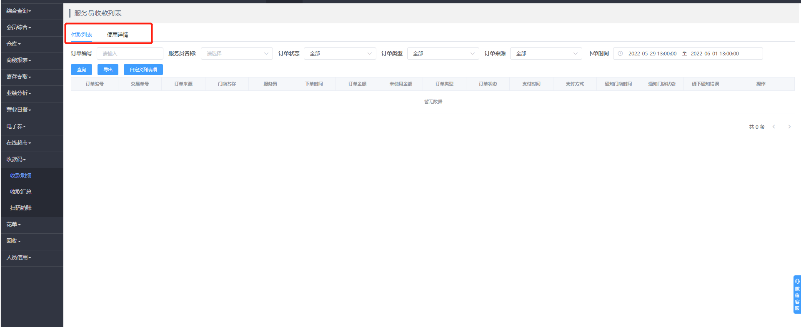Click 操作 column header
Image resolution: width=801 pixels, height=327 pixels.
761,84
